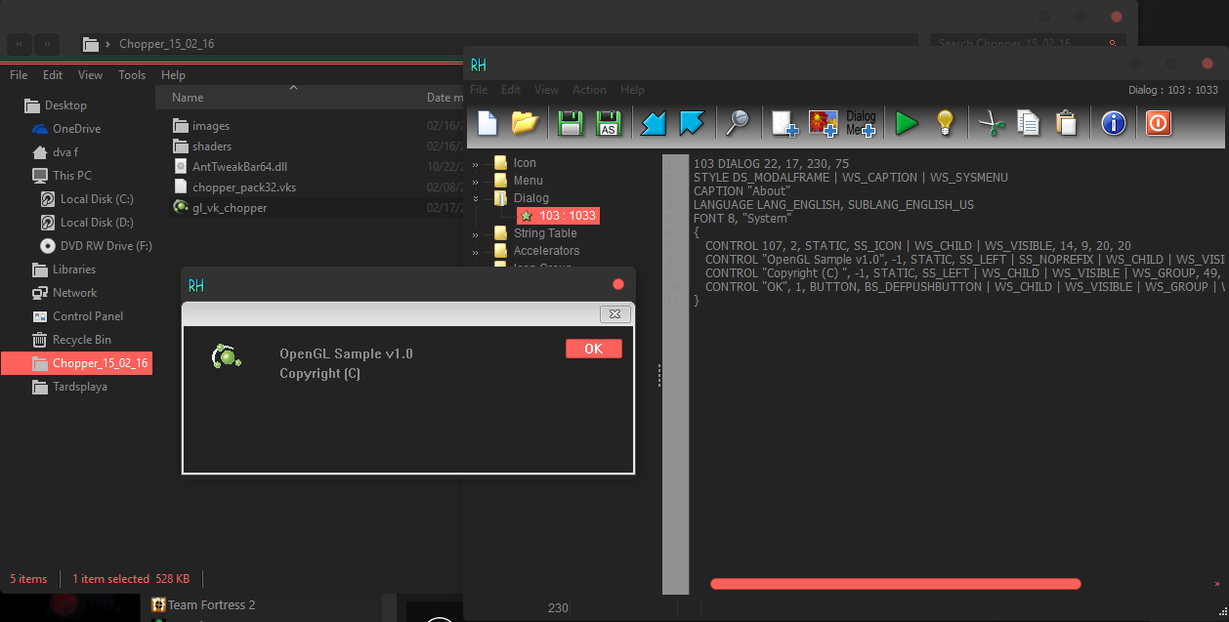
Task: Open the Action menu
Action: coord(589,90)
